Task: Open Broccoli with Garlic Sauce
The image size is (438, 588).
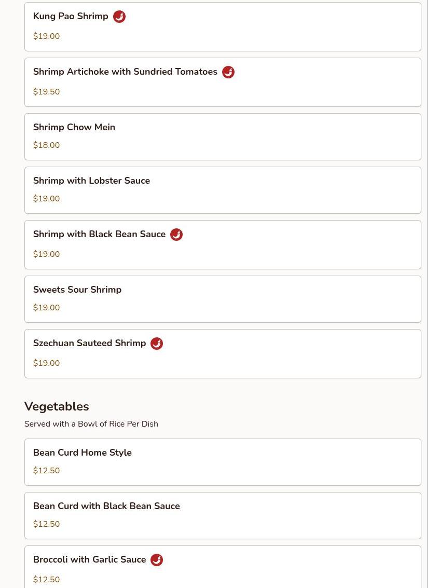Action: [x=89, y=560]
